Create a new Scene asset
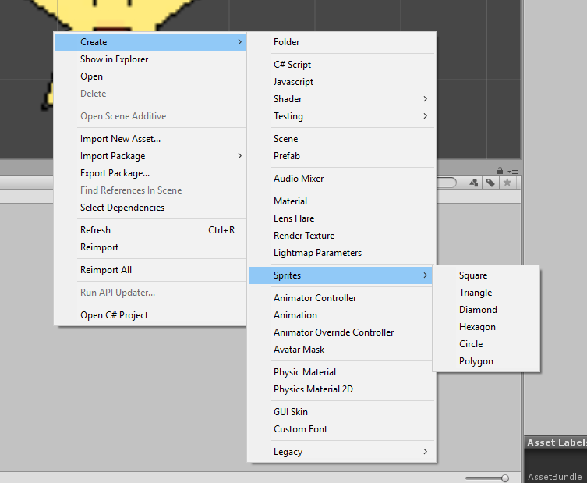587x483 pixels. [341, 139]
